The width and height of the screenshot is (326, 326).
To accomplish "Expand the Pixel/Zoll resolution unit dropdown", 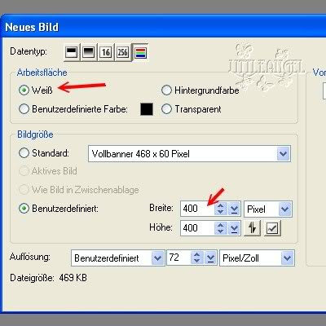I will tap(257, 258).
